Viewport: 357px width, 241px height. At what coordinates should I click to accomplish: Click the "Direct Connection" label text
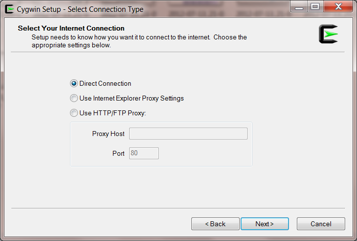[105, 83]
